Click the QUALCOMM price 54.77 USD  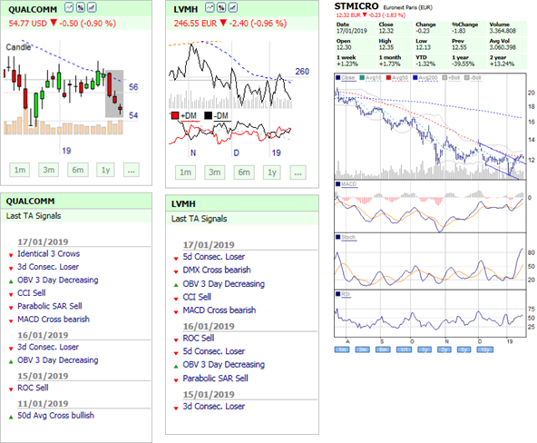[x=27, y=24]
